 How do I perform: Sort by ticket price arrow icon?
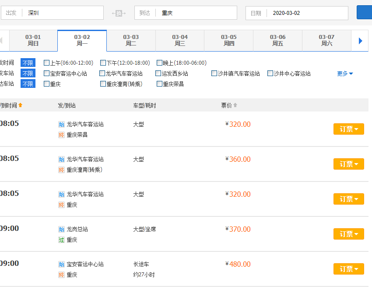coord(235,105)
